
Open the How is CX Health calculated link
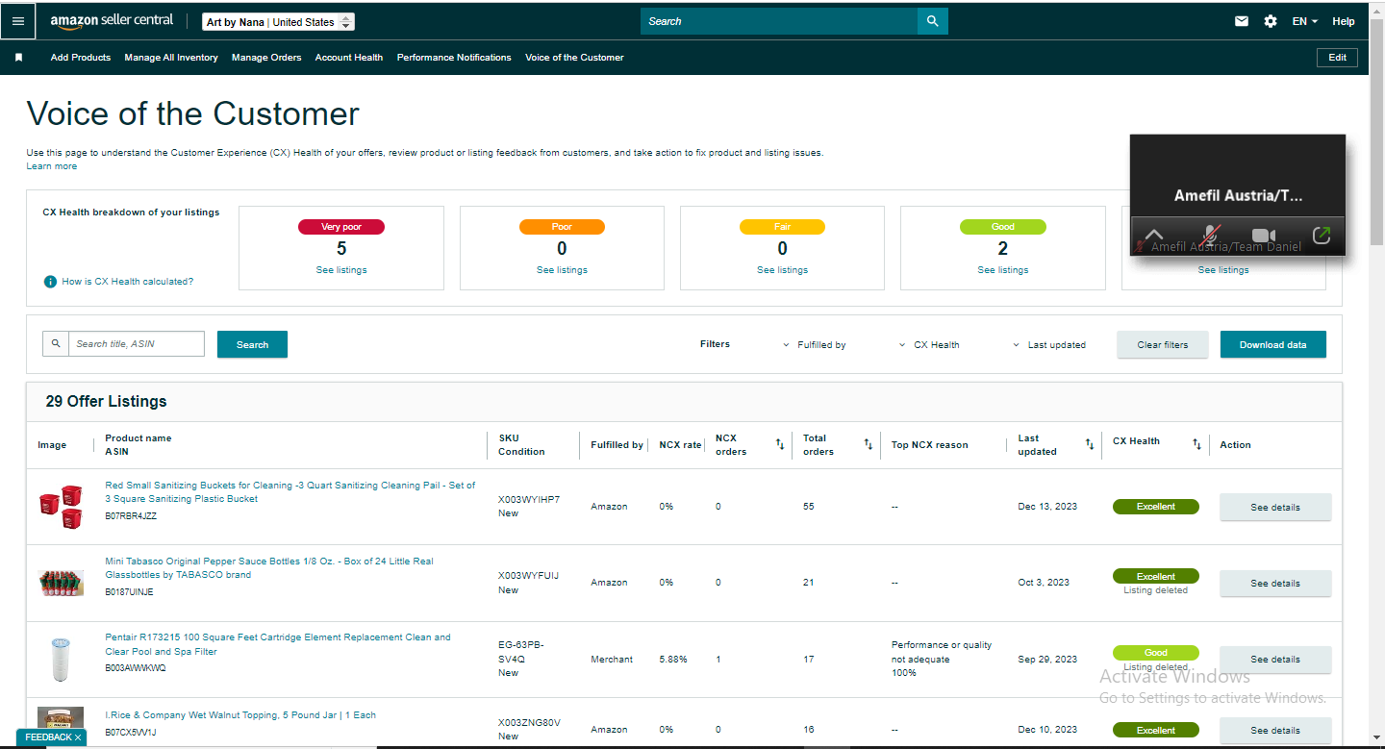tap(128, 282)
